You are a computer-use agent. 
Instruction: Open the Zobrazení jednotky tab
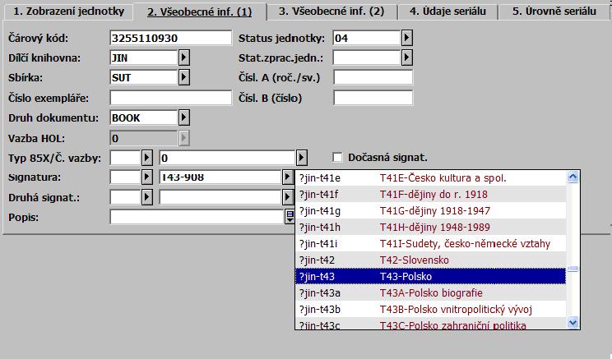click(69, 12)
